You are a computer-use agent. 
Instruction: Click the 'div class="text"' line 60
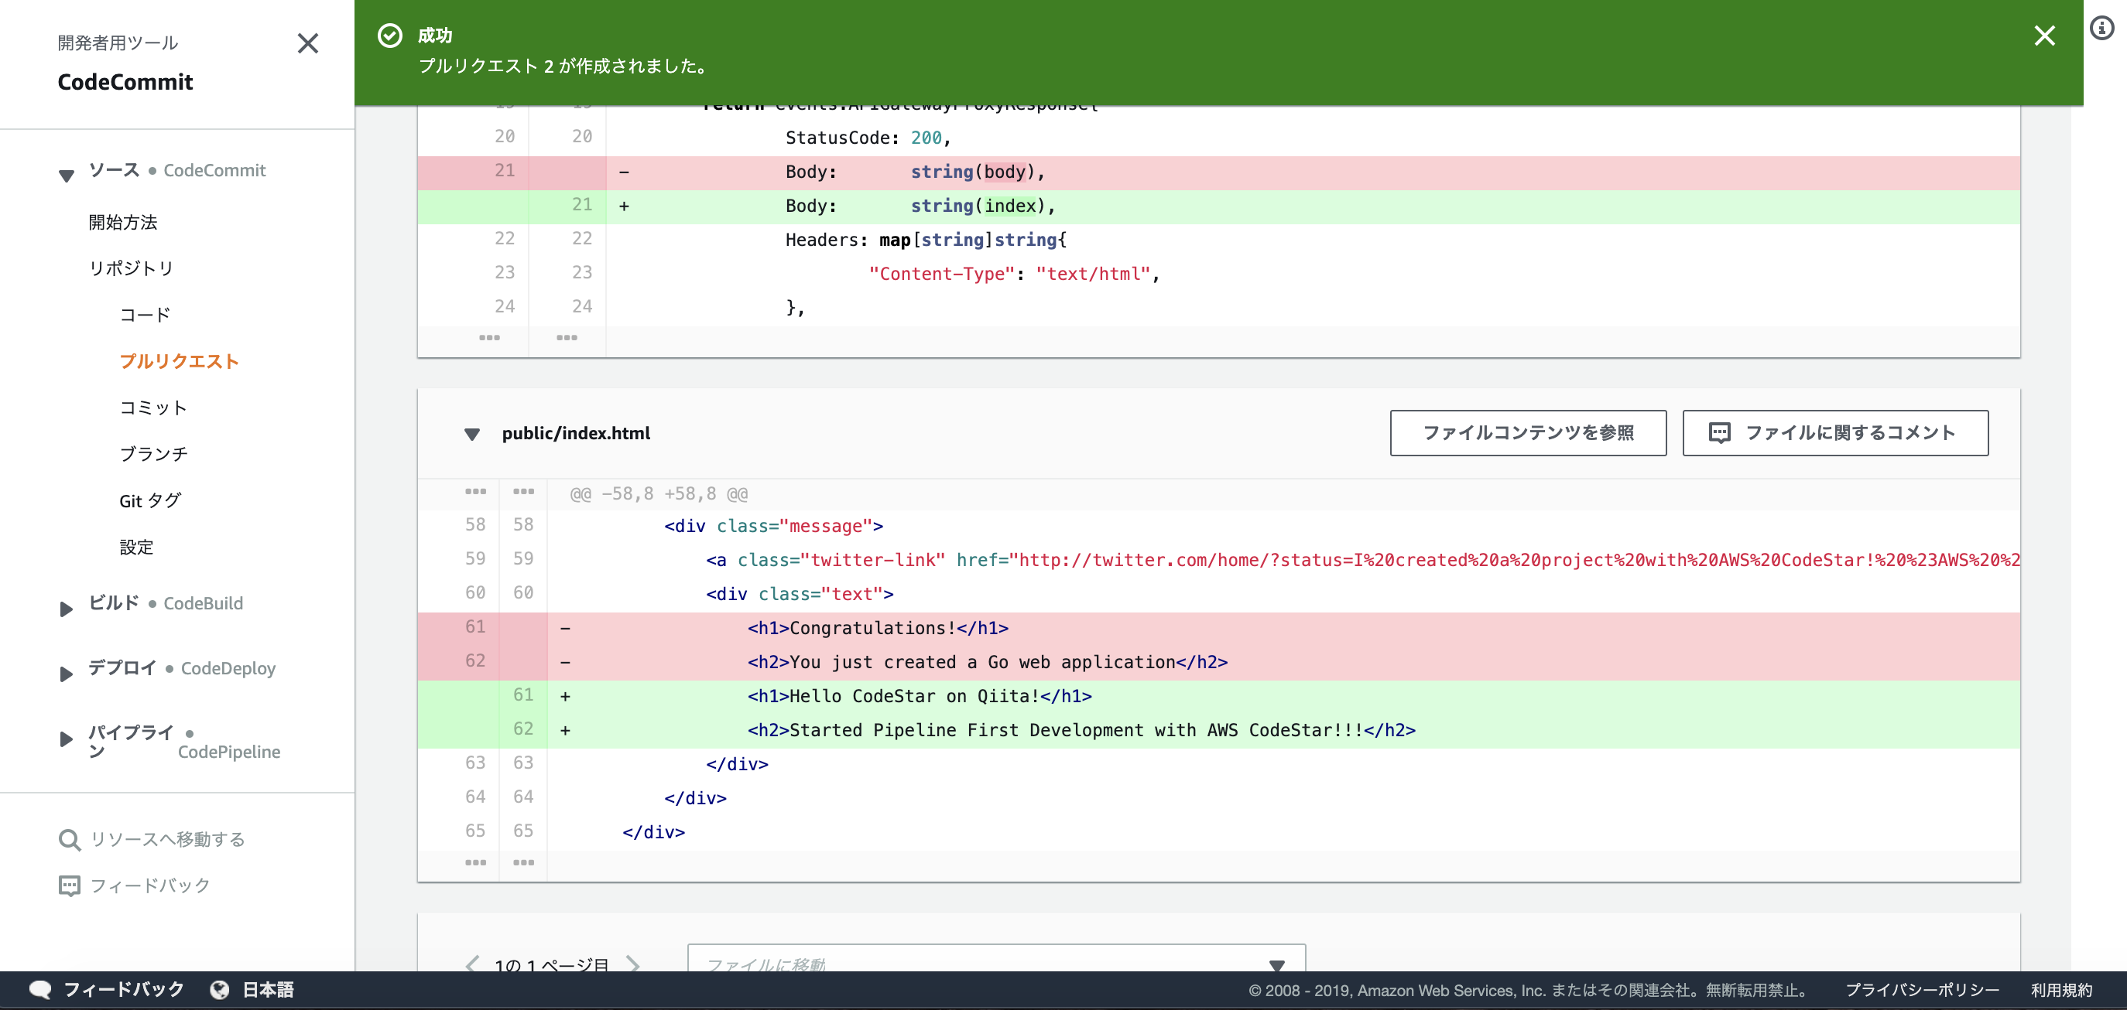(x=1219, y=594)
